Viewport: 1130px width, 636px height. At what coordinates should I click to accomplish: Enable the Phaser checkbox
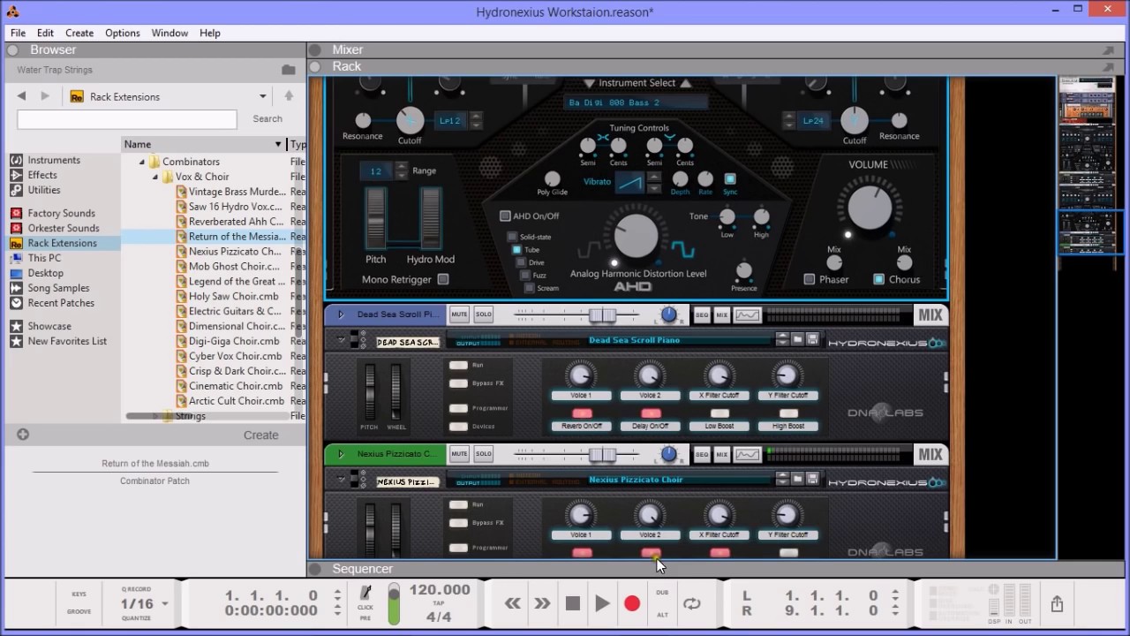point(810,279)
